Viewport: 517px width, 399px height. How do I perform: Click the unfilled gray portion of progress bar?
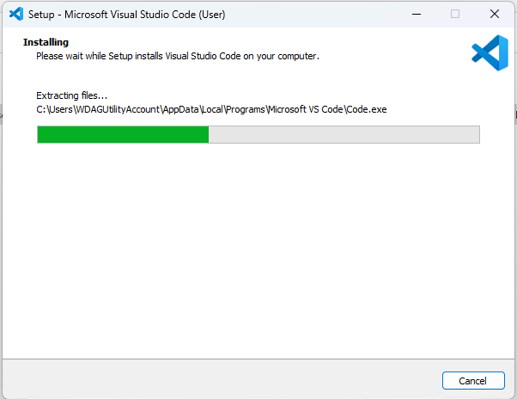(x=344, y=134)
